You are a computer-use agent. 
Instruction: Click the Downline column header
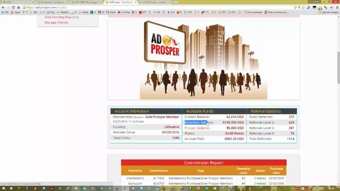point(135,171)
